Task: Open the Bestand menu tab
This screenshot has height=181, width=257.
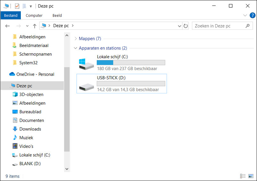Action: pyautogui.click(x=11, y=15)
